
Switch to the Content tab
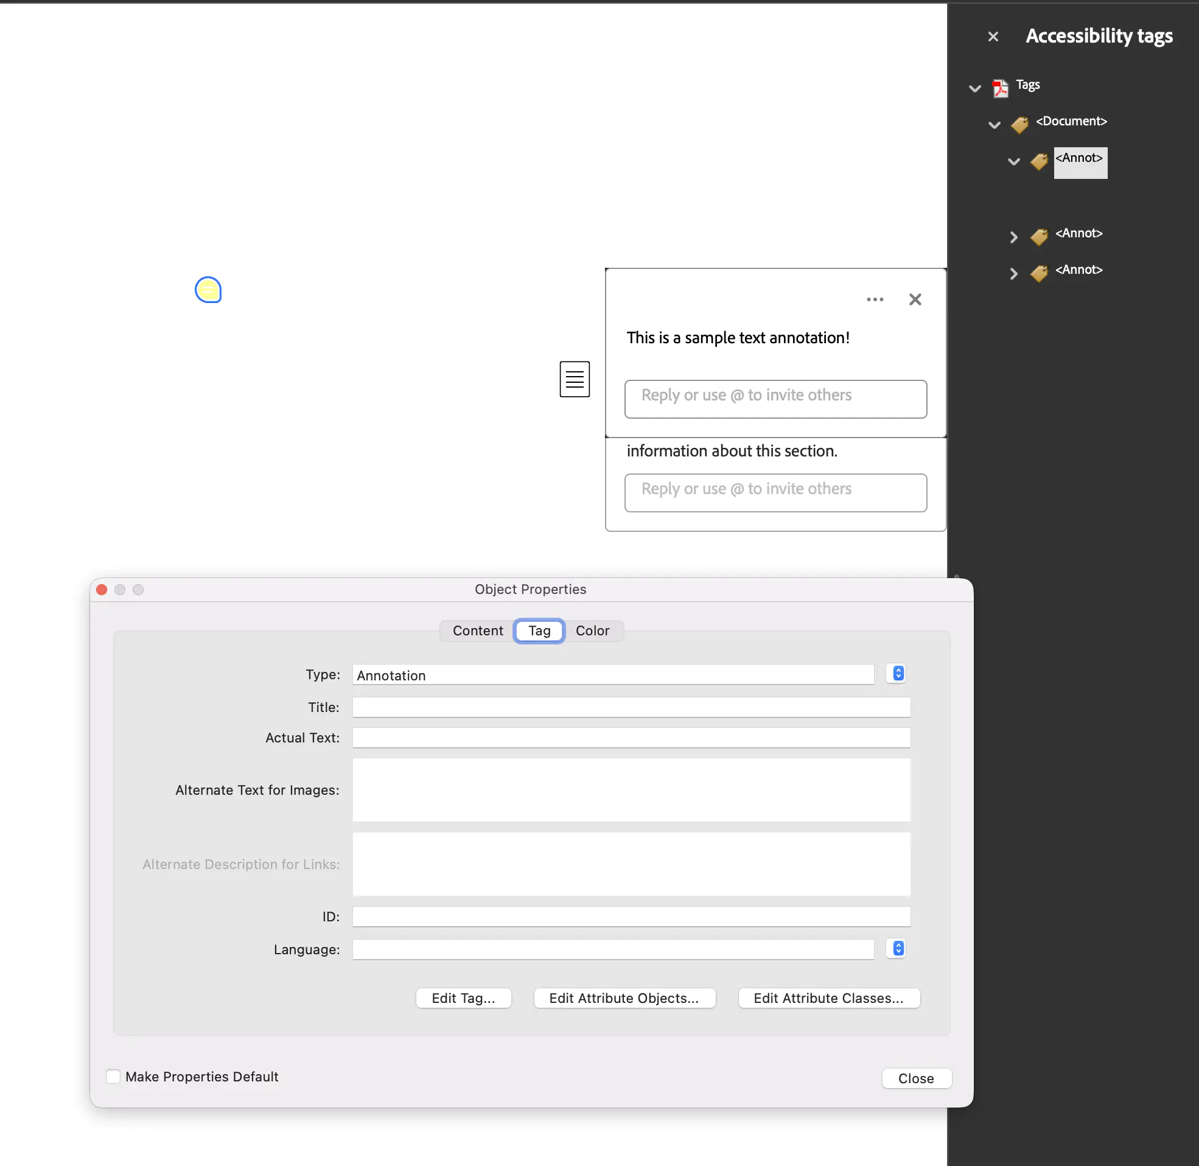click(478, 630)
